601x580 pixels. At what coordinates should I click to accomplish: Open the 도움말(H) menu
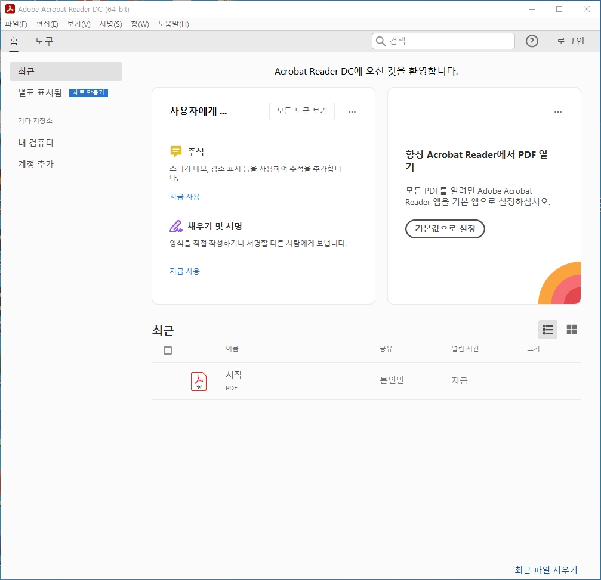tap(173, 24)
